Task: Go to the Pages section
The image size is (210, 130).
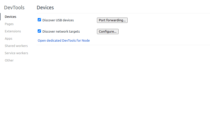Action: point(9,24)
